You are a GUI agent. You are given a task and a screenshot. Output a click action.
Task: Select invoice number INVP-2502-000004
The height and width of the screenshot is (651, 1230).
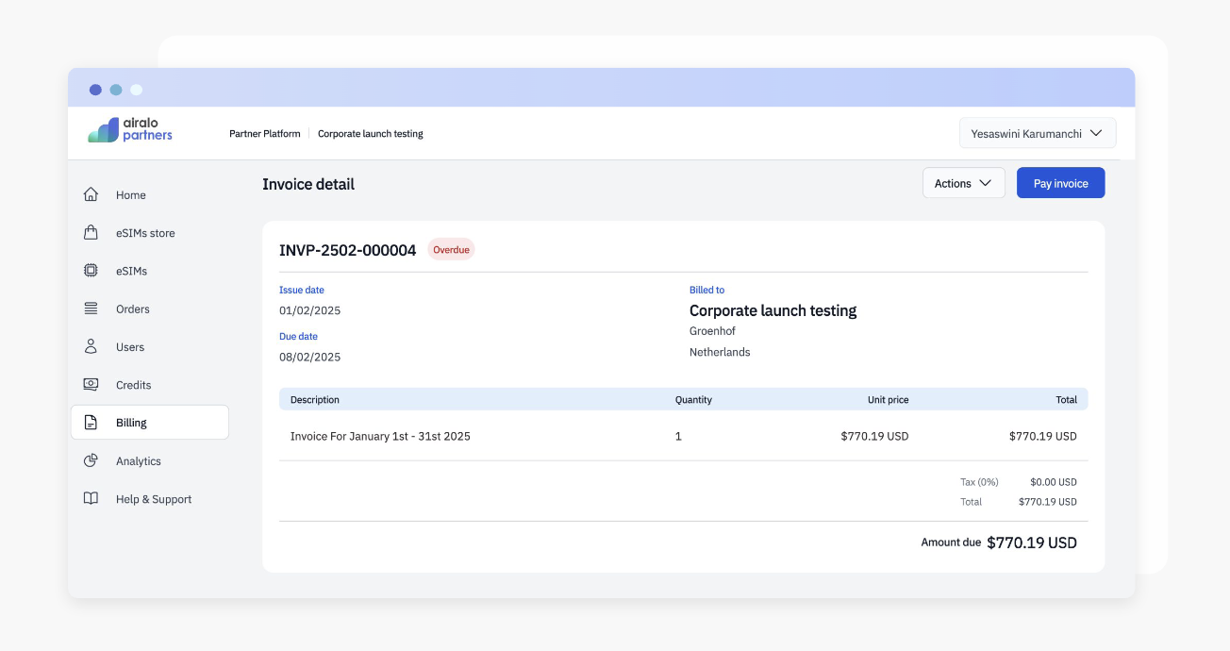pyautogui.click(x=345, y=250)
